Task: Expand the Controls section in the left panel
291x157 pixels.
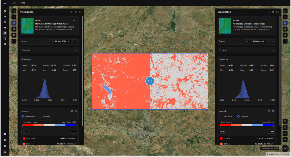Action: (49, 50)
